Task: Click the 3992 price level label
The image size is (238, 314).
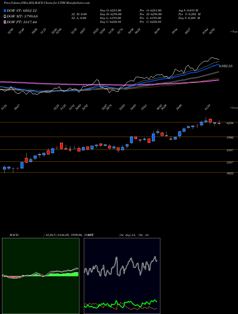Action: pos(230,138)
